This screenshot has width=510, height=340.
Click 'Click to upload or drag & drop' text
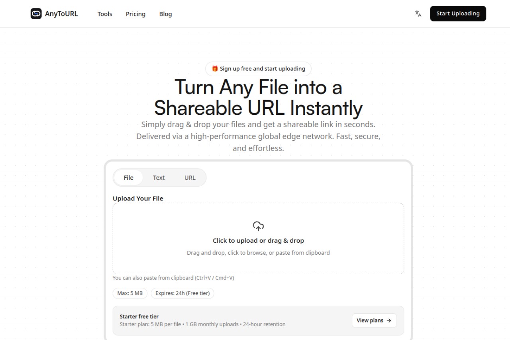tap(258, 240)
